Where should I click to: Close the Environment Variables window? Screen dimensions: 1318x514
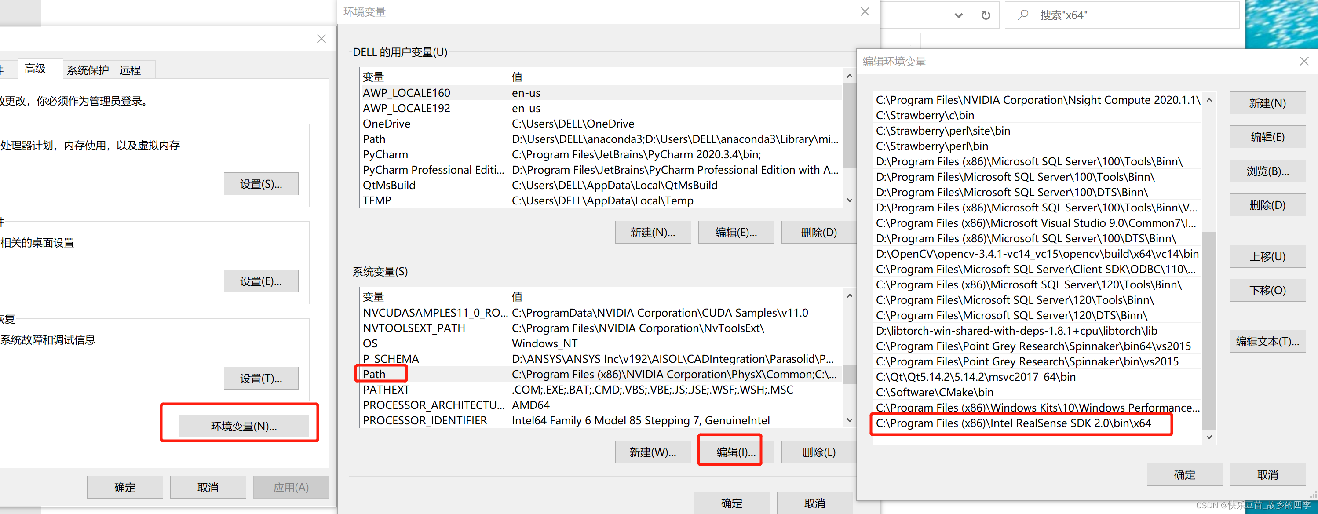pos(865,12)
